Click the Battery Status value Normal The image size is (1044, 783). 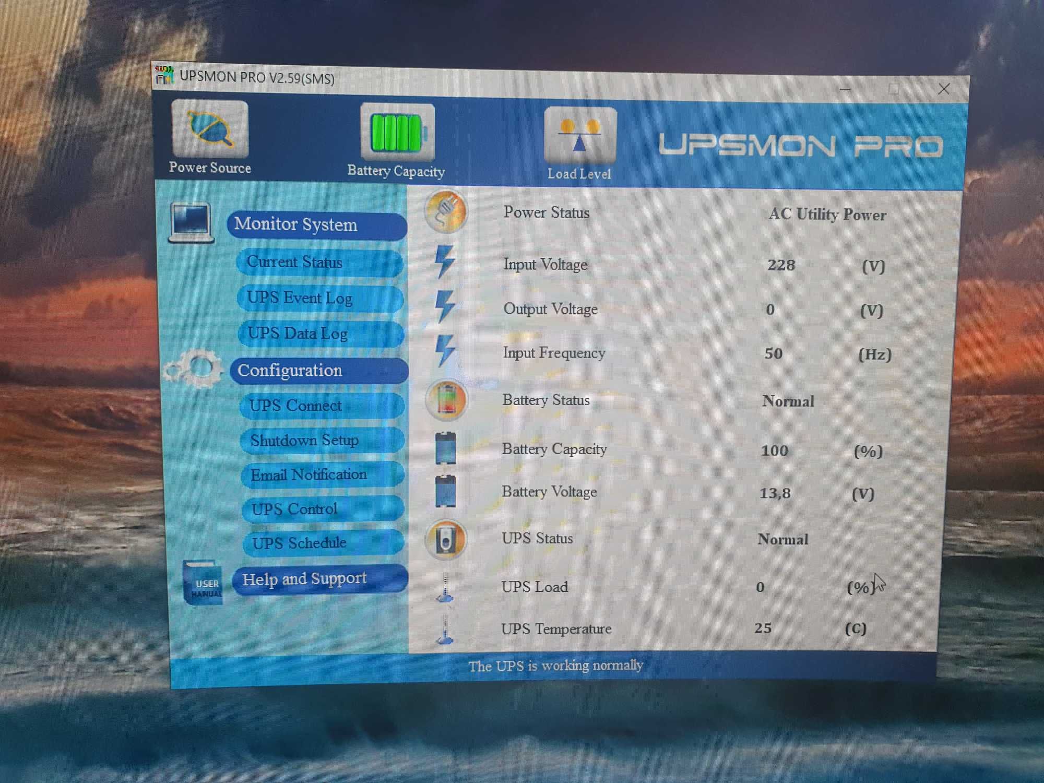click(x=788, y=401)
